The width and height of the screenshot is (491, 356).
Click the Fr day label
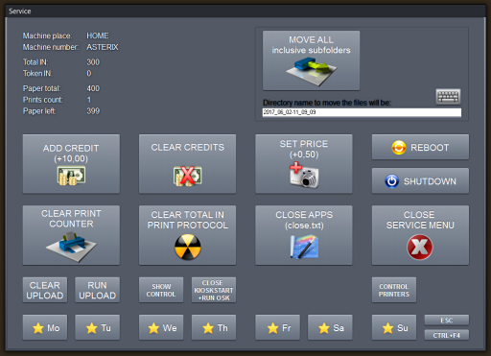point(286,328)
